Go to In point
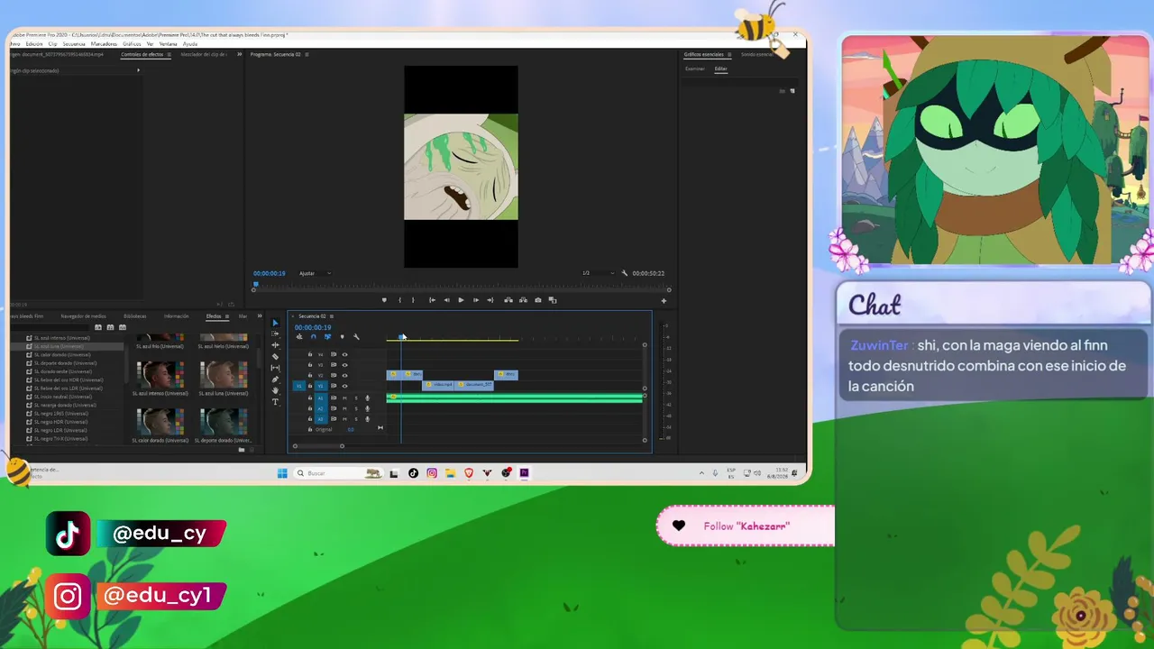This screenshot has width=1154, height=649. coord(432,300)
